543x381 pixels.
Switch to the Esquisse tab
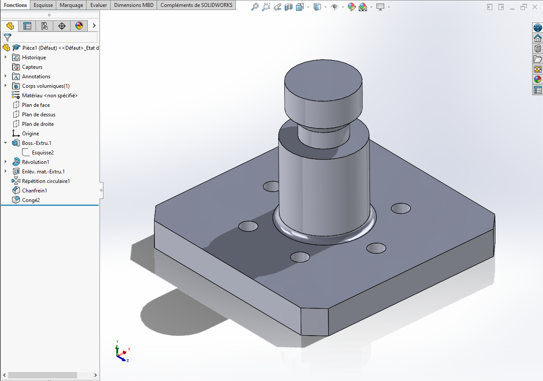[43, 5]
